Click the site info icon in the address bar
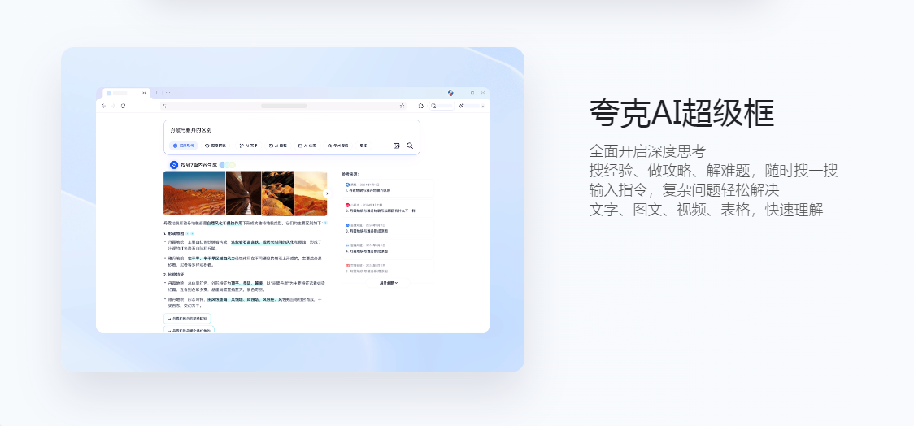Image resolution: width=914 pixels, height=426 pixels. pyautogui.click(x=164, y=106)
